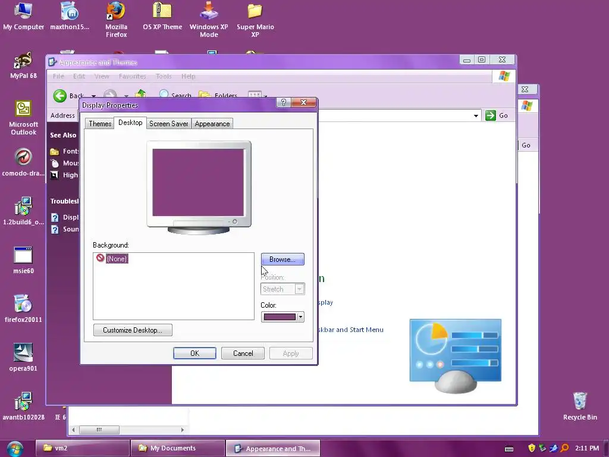This screenshot has height=457, width=609.
Task: Confirm with the OK button
Action: pyautogui.click(x=194, y=353)
